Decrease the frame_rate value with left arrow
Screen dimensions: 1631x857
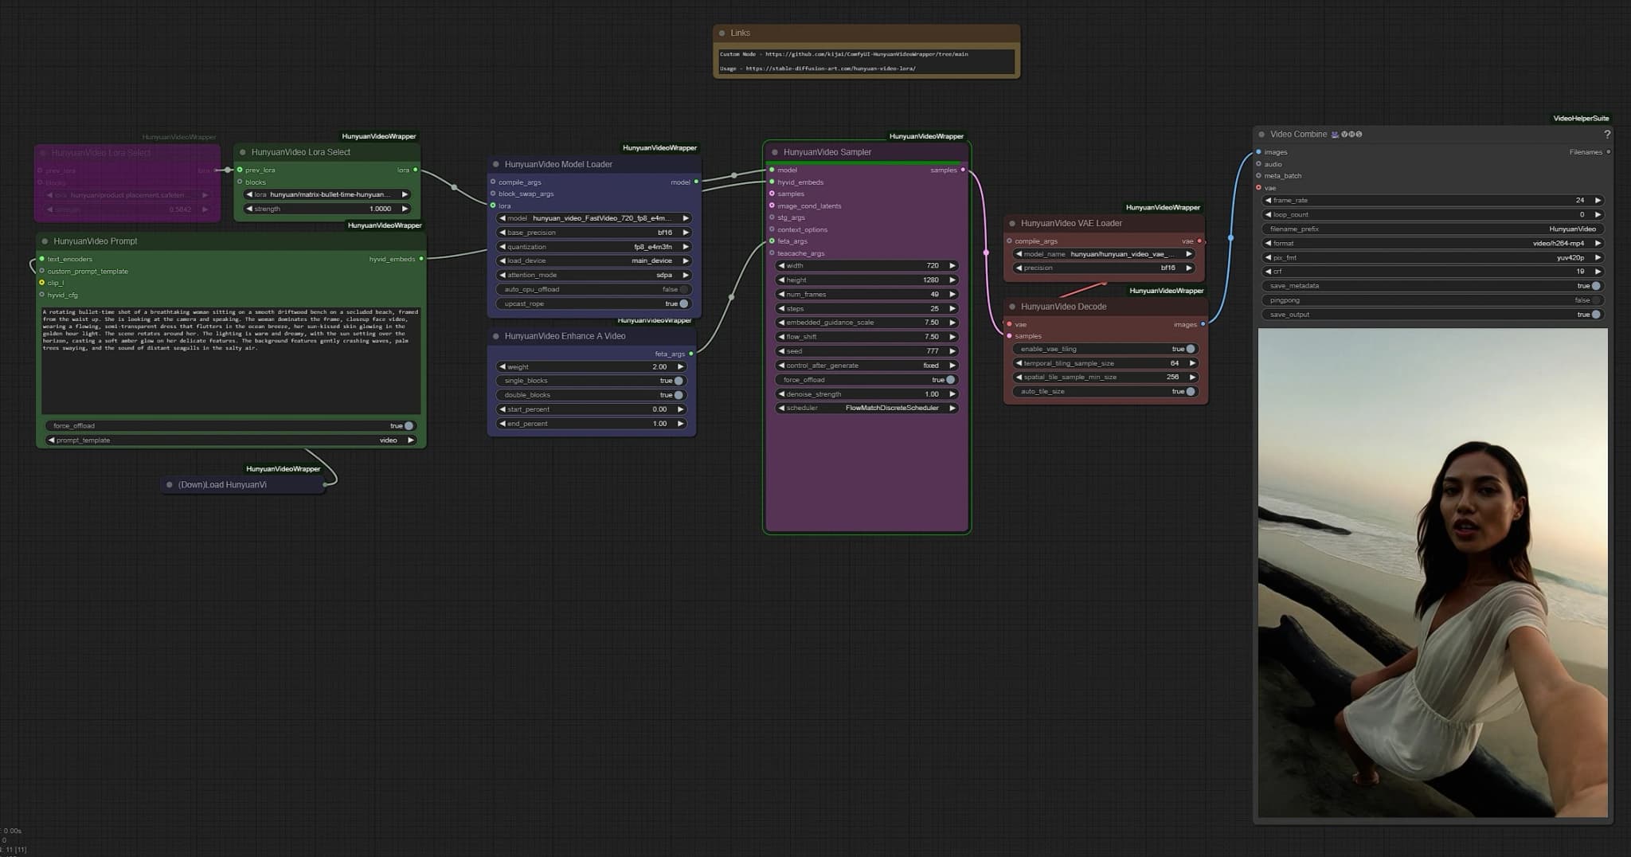click(x=1269, y=201)
